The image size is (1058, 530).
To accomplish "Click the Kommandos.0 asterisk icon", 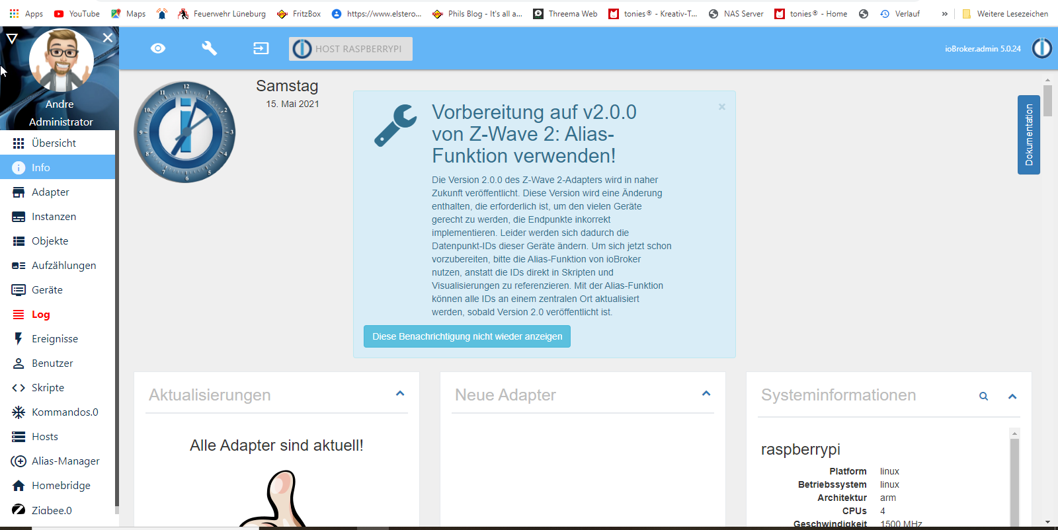I will 19,412.
